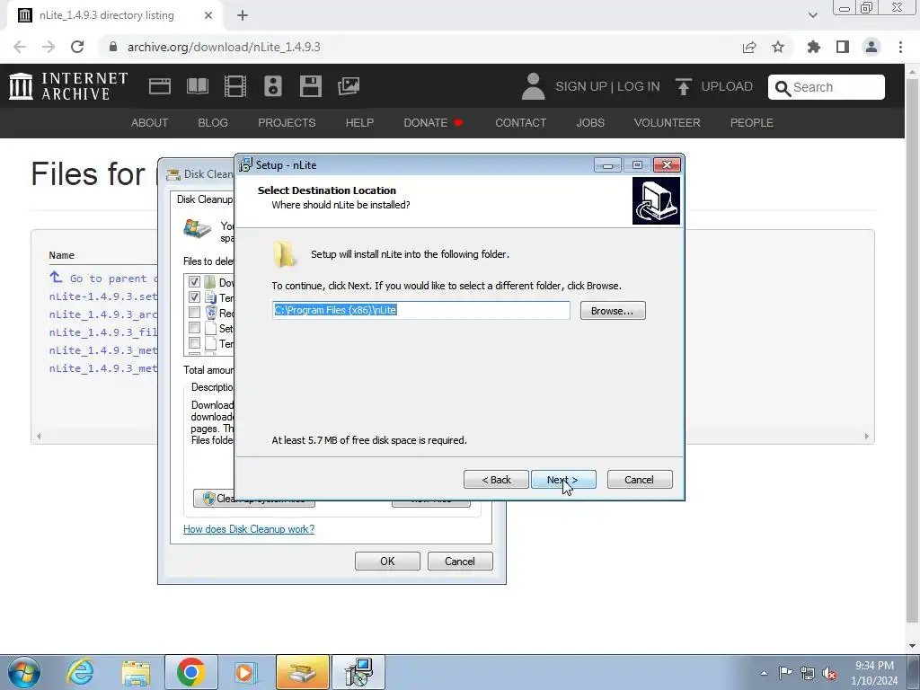920x690 pixels.
Task: Switch to Chrome on taskbar
Action: point(191,672)
